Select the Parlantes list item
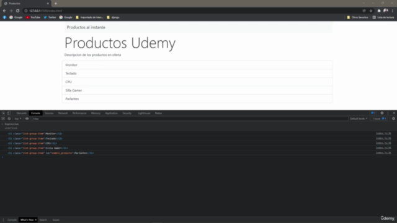Viewport: 397px width, 223px height. coord(197,99)
